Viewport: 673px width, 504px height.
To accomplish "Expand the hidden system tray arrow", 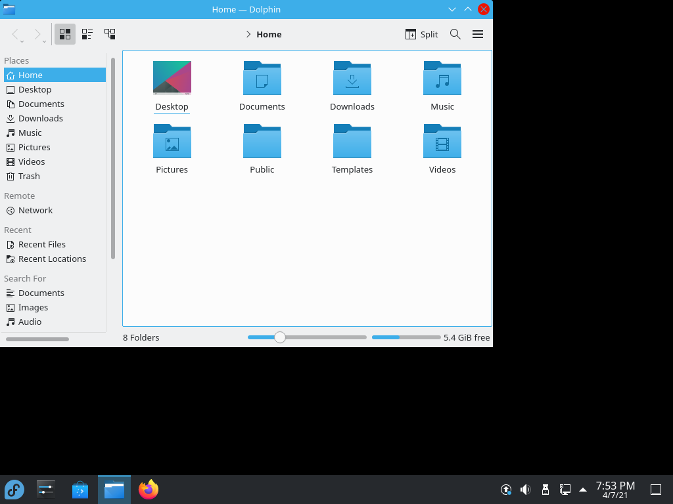I will pos(583,490).
